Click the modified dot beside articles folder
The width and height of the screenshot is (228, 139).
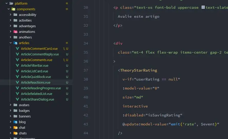[67, 43]
